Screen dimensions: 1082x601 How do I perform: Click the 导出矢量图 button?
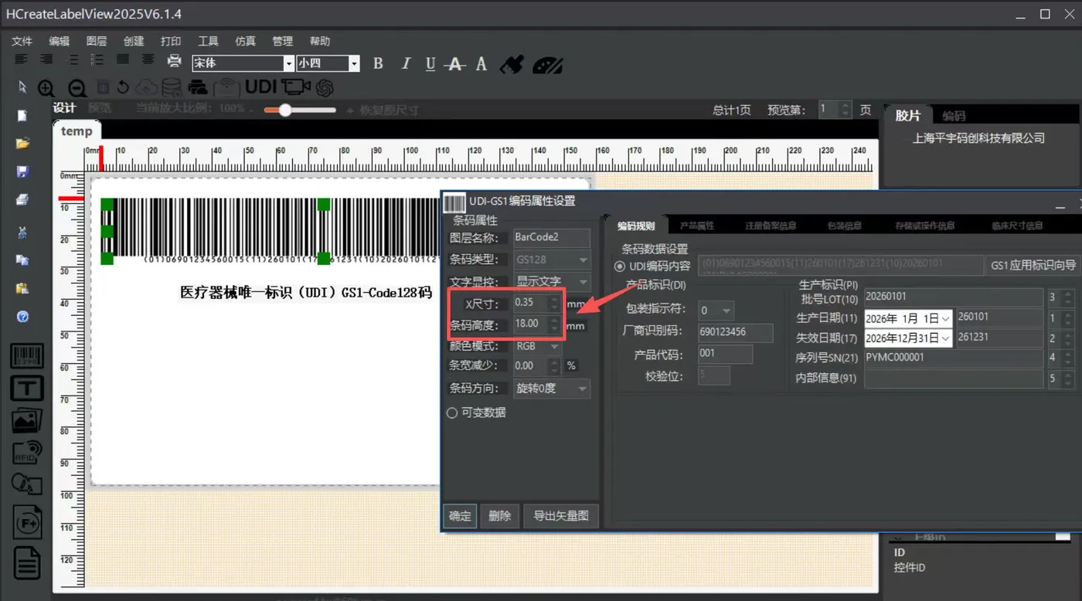(561, 516)
